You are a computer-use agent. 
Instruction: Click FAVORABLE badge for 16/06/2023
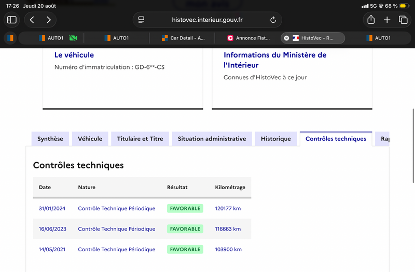pos(185,229)
